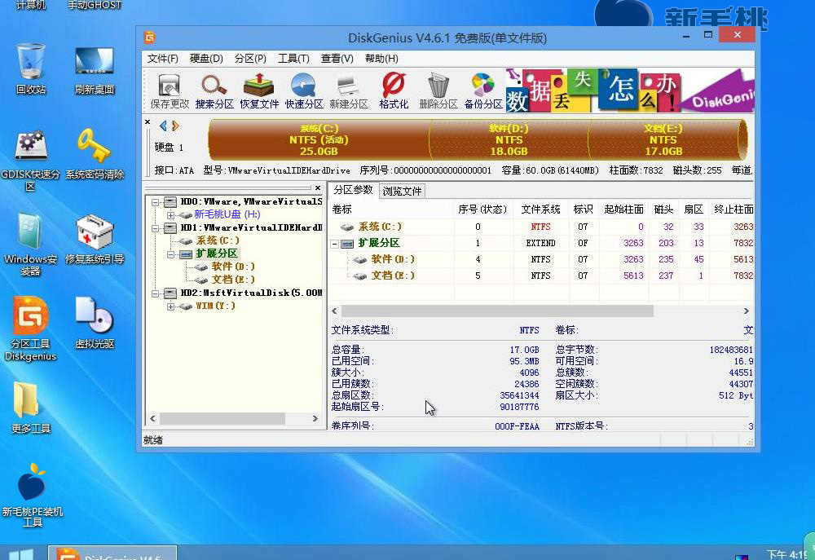Click the 起始柱面 column header
Viewport: 815px width, 560px height.
[x=623, y=209]
